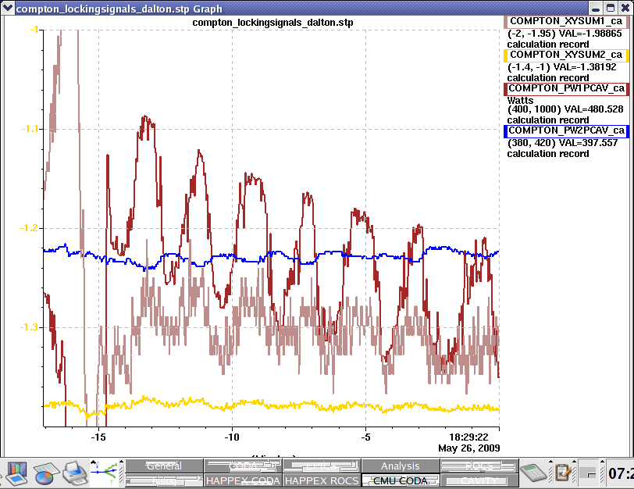Switch to HAPPEX ROCS desktop in pager
The height and width of the screenshot is (489, 634).
(x=322, y=481)
